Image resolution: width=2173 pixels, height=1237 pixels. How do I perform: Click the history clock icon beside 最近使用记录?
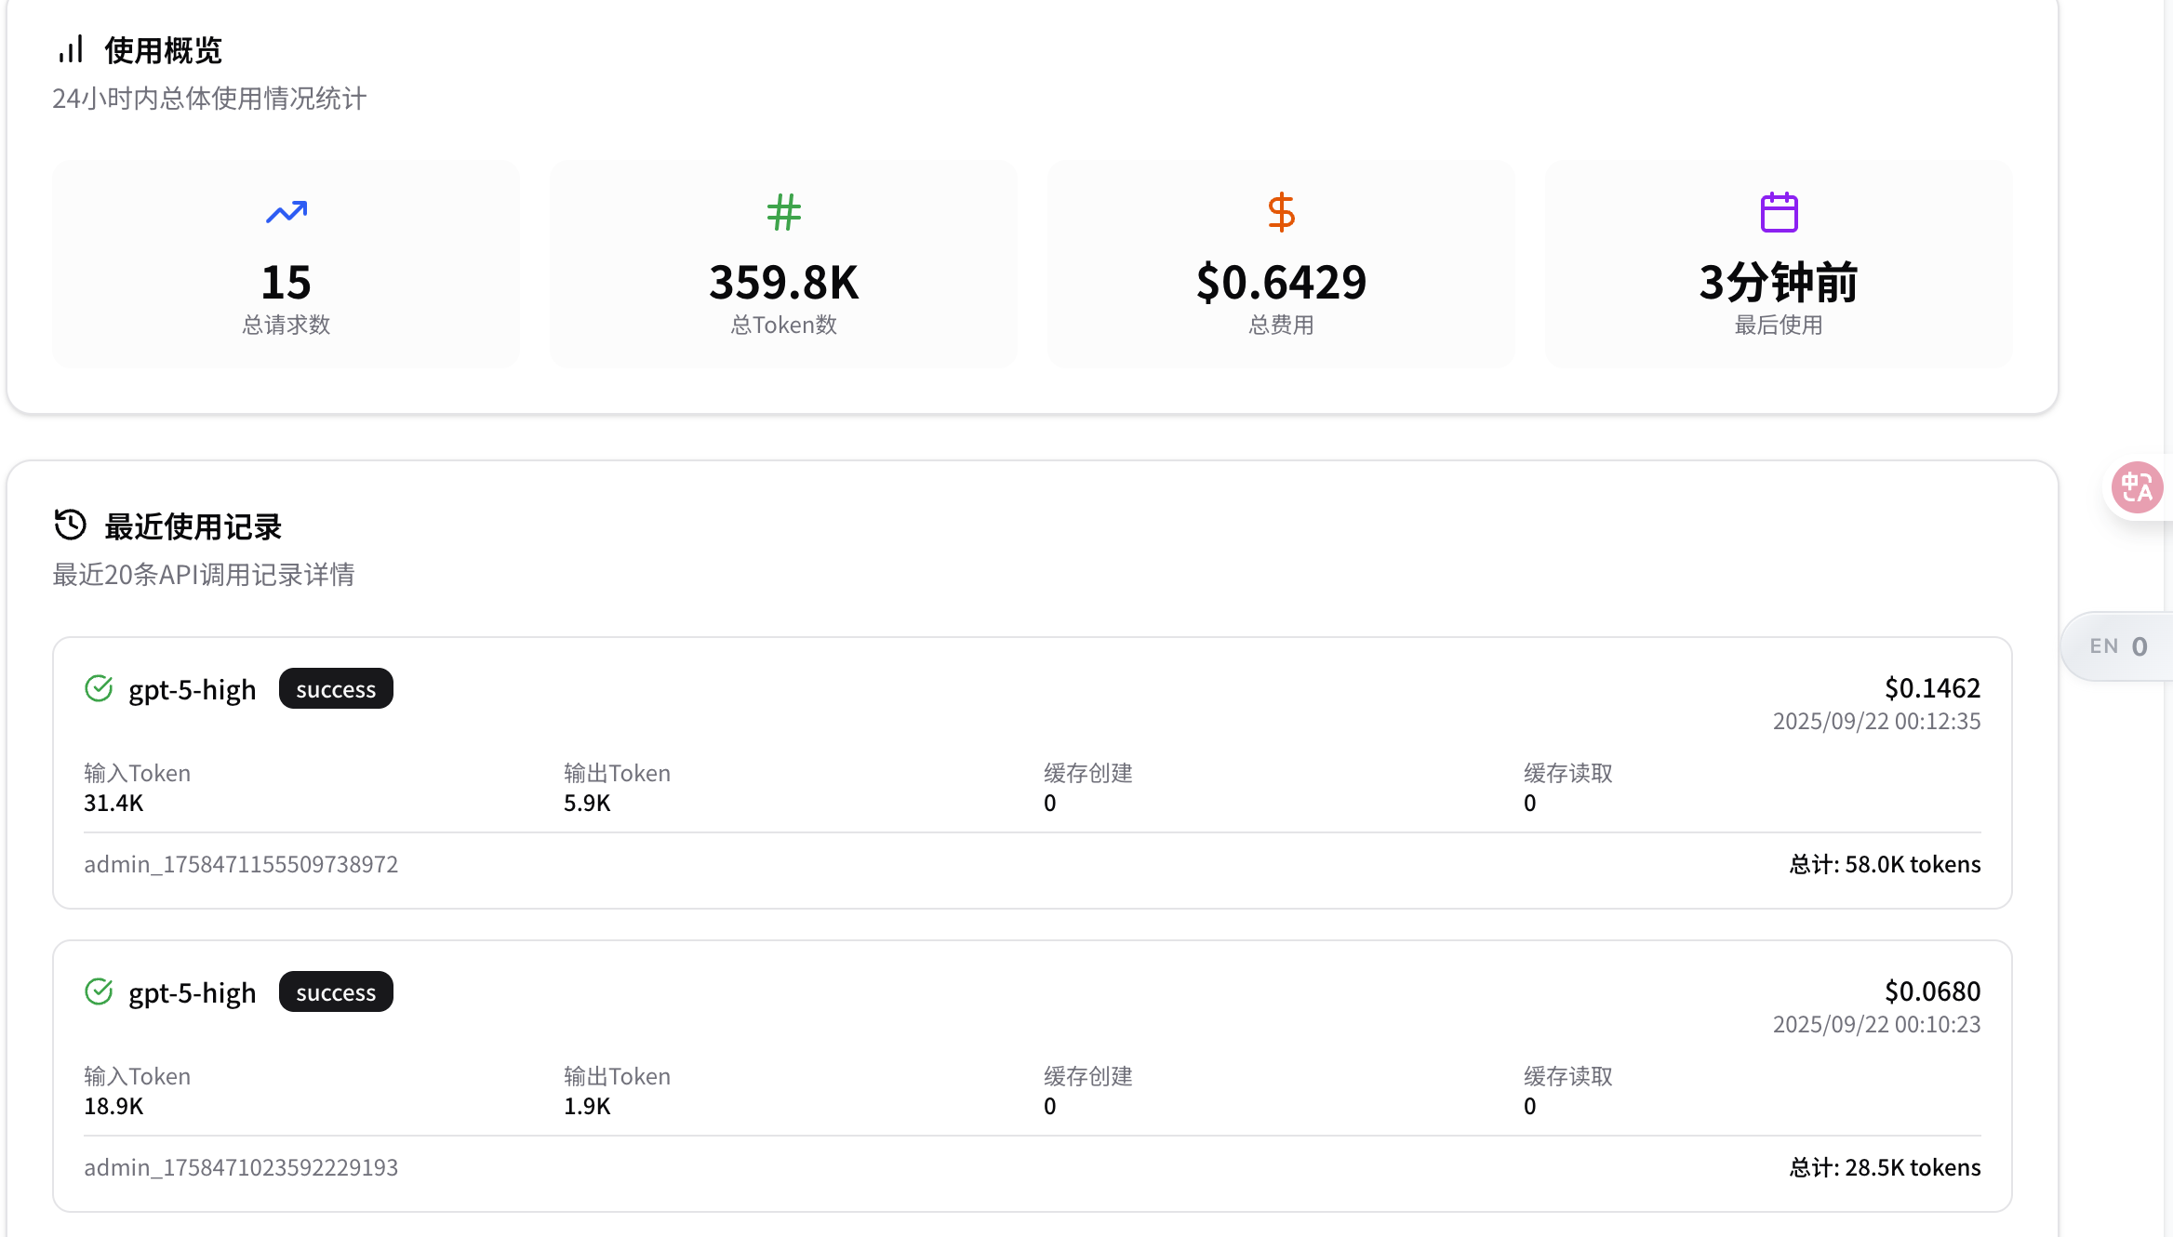[x=71, y=525]
